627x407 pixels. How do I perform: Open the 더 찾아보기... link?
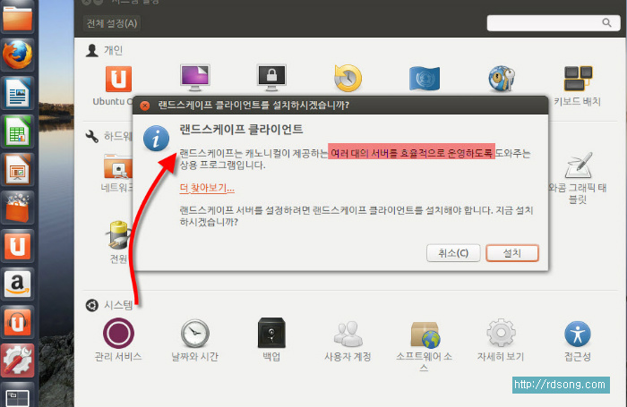pyautogui.click(x=207, y=188)
